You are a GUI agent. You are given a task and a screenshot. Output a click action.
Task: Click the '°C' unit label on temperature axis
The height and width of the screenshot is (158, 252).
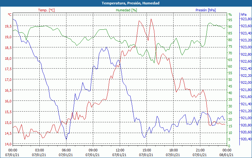tap(10, 15)
